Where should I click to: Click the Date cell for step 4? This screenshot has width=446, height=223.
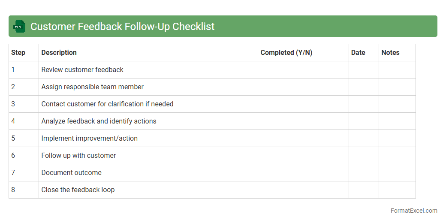364,121
